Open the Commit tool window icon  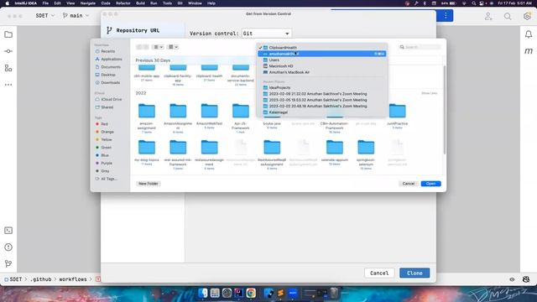click(x=8, y=51)
